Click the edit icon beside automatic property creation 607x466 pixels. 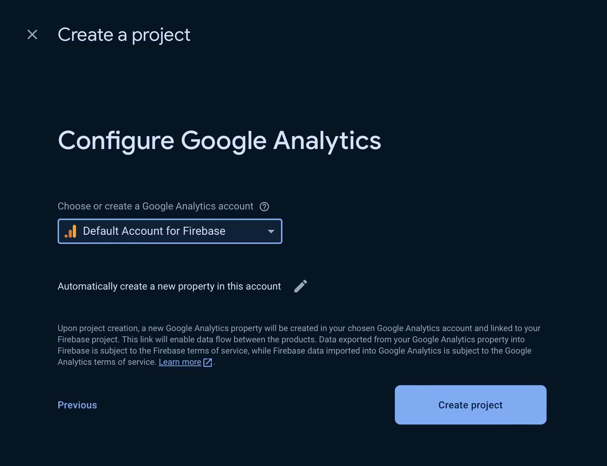(x=301, y=286)
